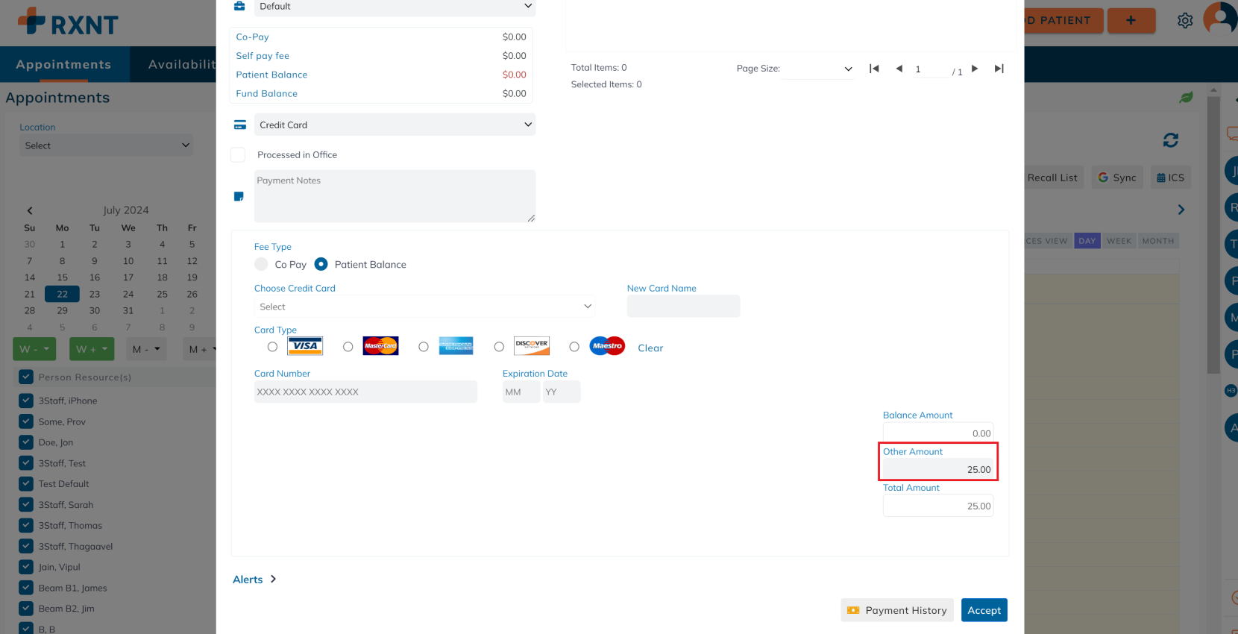Image resolution: width=1238 pixels, height=634 pixels.
Task: Click the refresh appointments icon
Action: (x=1170, y=140)
